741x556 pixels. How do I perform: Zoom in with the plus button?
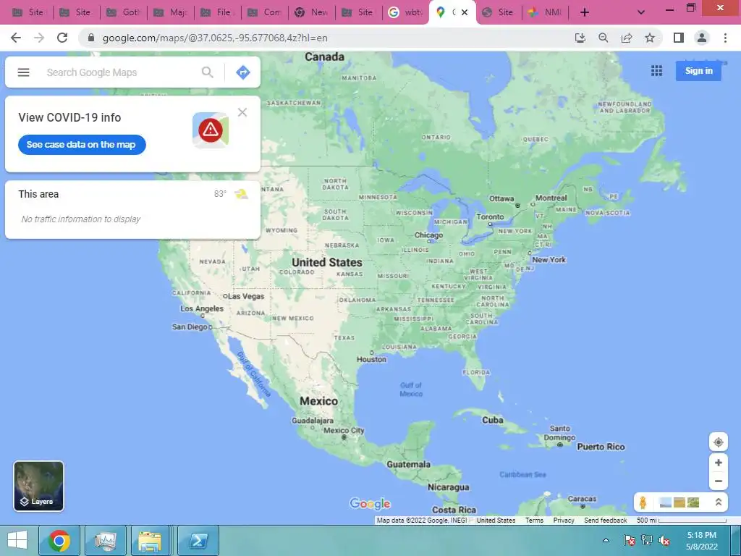719,463
